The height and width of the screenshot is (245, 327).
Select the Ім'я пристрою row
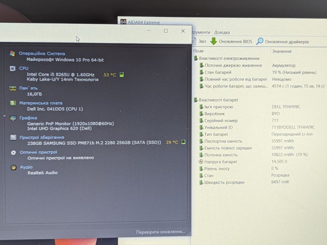pos(249,107)
